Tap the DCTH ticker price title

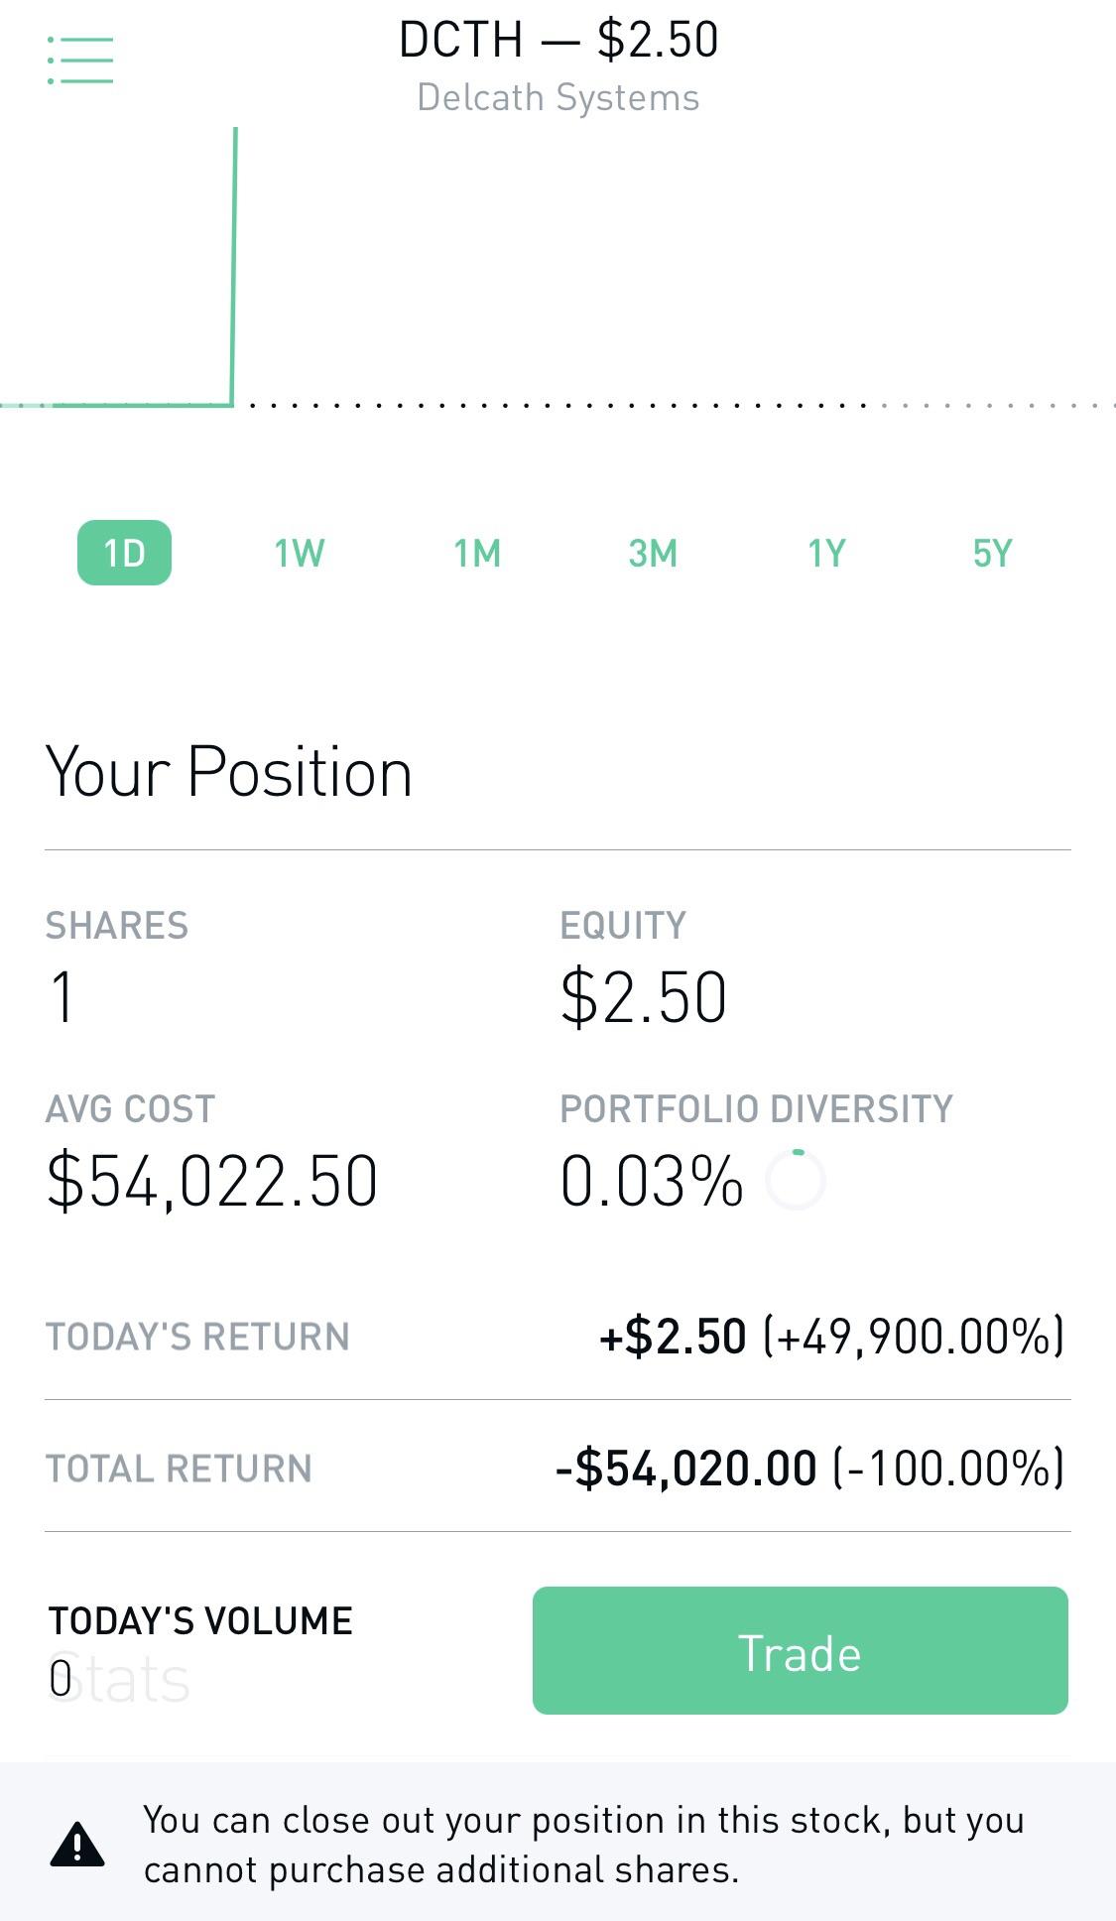[558, 41]
